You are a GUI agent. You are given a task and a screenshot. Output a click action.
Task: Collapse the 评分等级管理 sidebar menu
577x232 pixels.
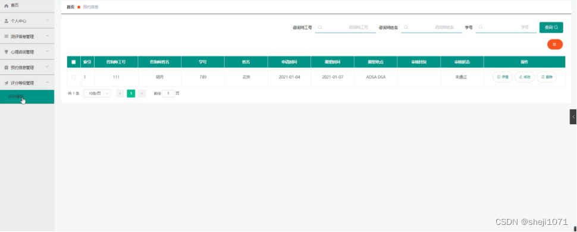tap(27, 83)
